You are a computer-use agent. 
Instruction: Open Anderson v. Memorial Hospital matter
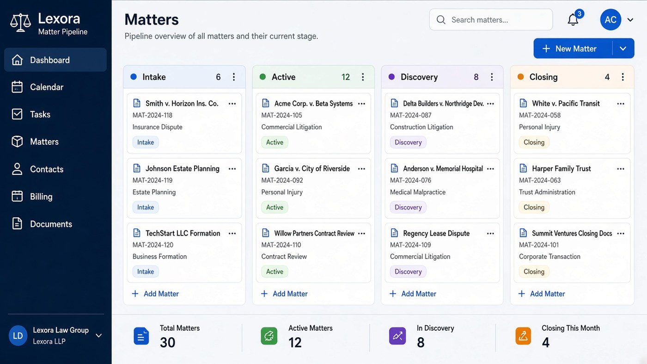[x=442, y=188]
